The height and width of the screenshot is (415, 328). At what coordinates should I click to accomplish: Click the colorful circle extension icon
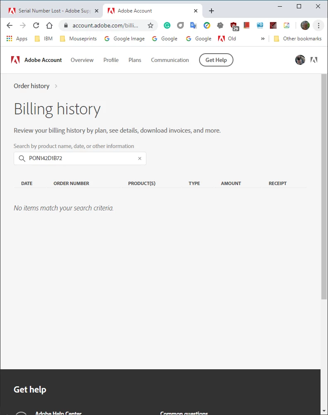coord(207,25)
